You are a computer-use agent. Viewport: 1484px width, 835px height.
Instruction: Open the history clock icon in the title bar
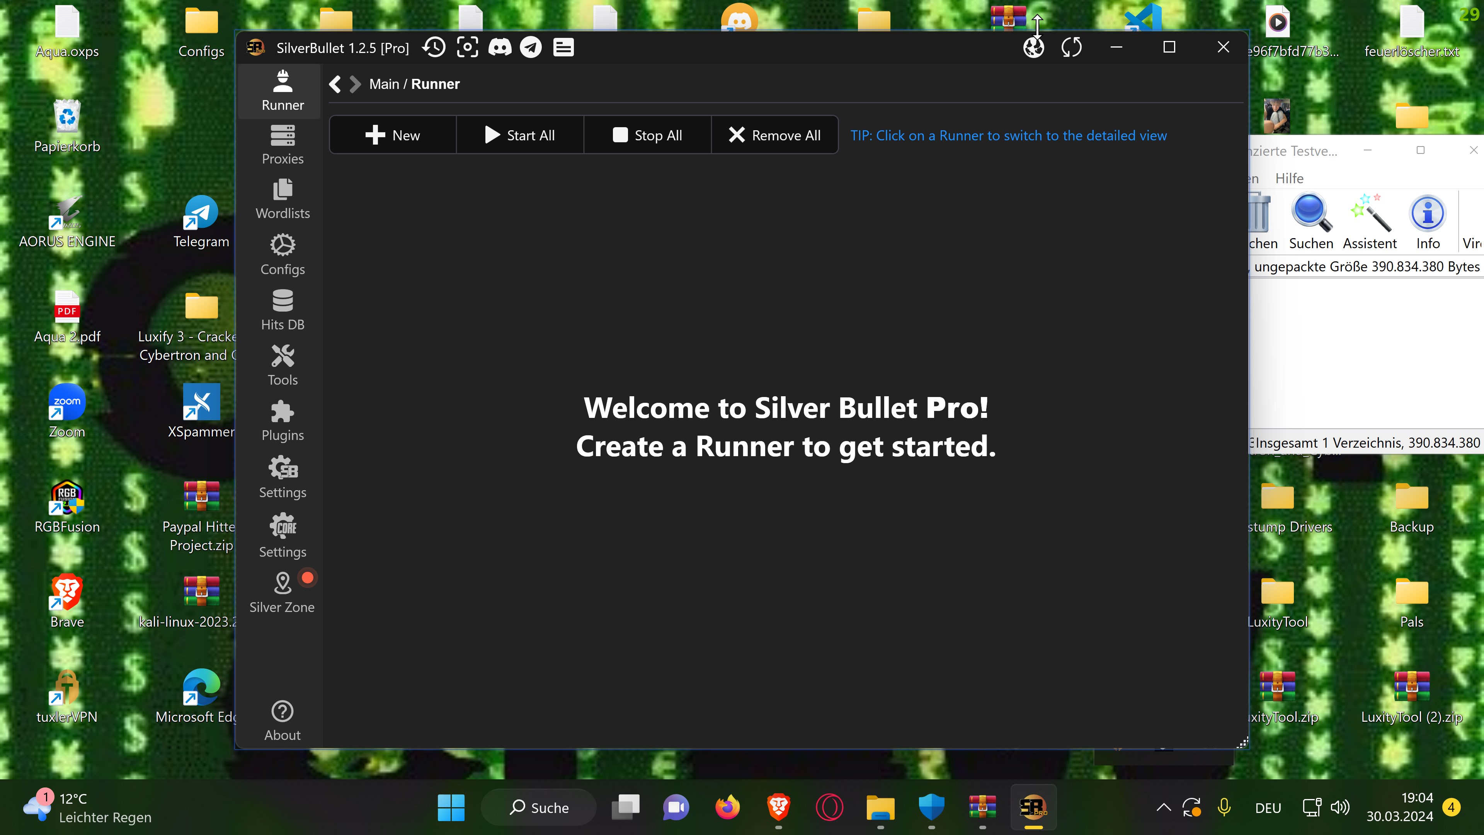point(434,47)
